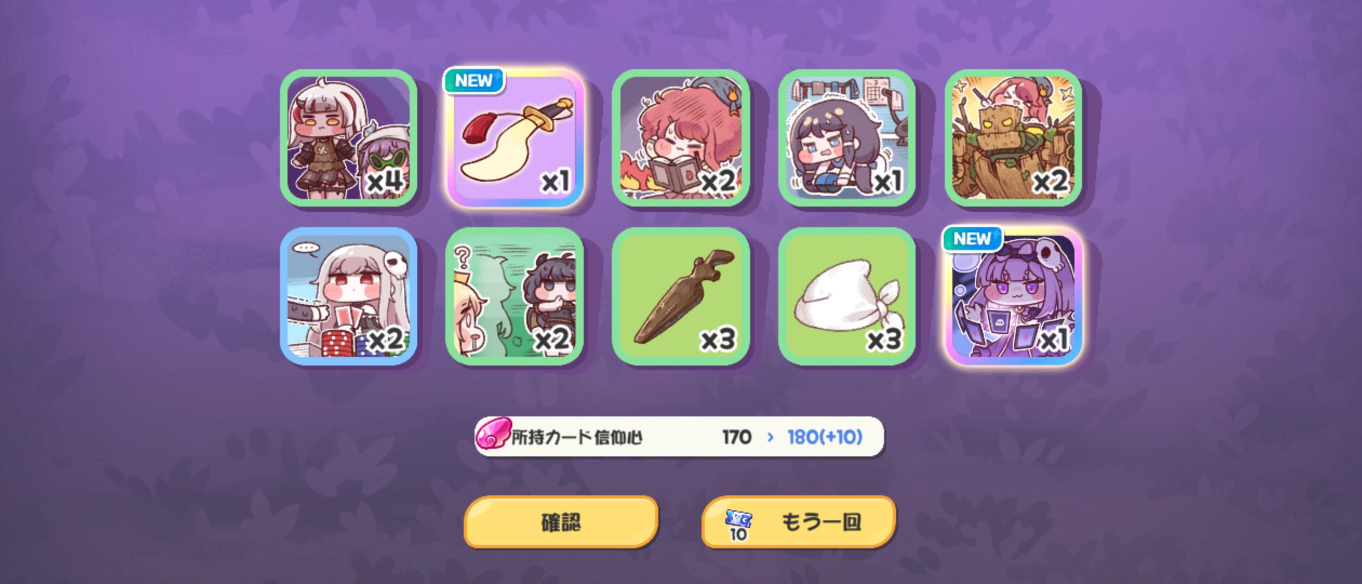Screen dimensions: 1362x584
Task: Select the curved sword card marked NEW
Action: pos(515,138)
